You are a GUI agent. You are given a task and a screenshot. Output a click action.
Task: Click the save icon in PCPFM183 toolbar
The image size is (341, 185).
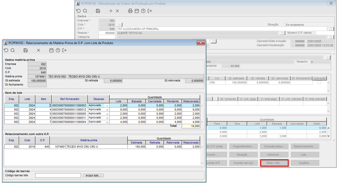coord(26,50)
